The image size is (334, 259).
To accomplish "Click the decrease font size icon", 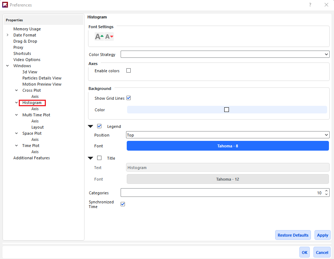I will [109, 36].
